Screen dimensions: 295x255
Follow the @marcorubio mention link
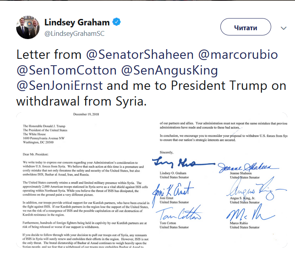[x=233, y=54]
